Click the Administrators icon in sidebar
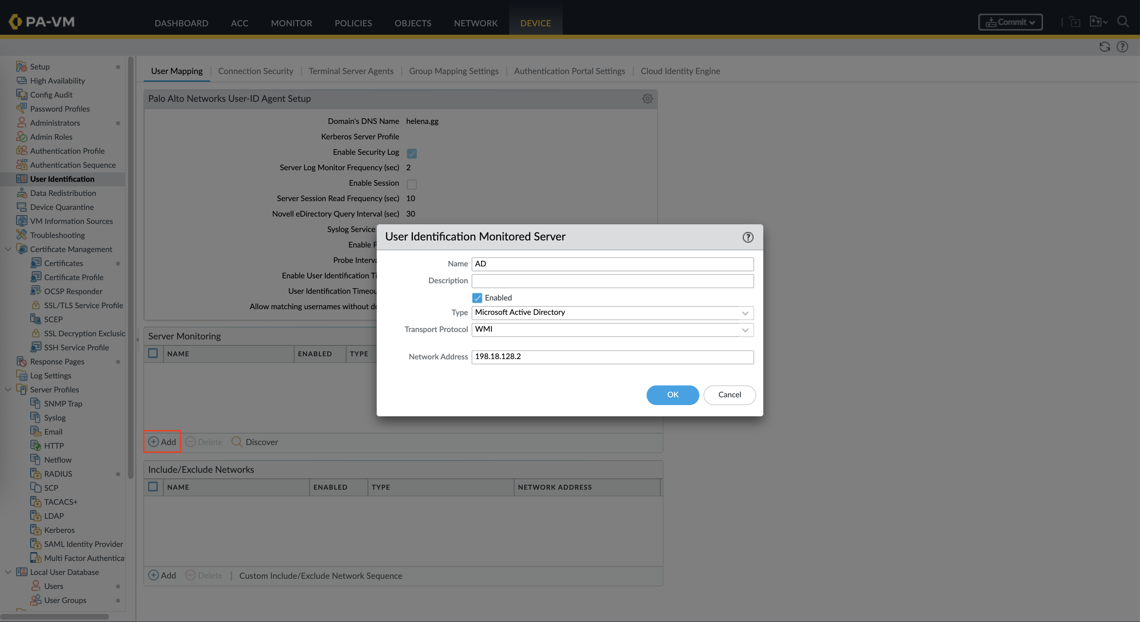The height and width of the screenshot is (622, 1140). [21, 123]
